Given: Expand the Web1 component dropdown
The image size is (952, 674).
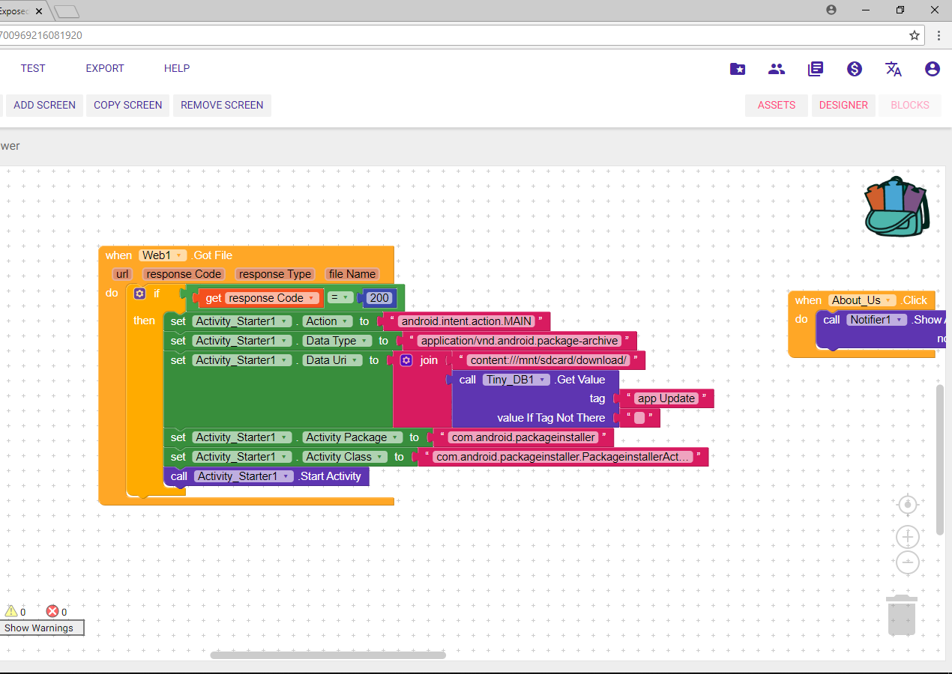Looking at the screenshot, I should click(180, 256).
